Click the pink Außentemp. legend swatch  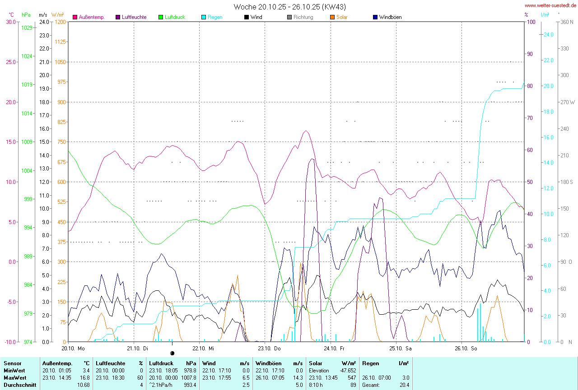click(75, 17)
